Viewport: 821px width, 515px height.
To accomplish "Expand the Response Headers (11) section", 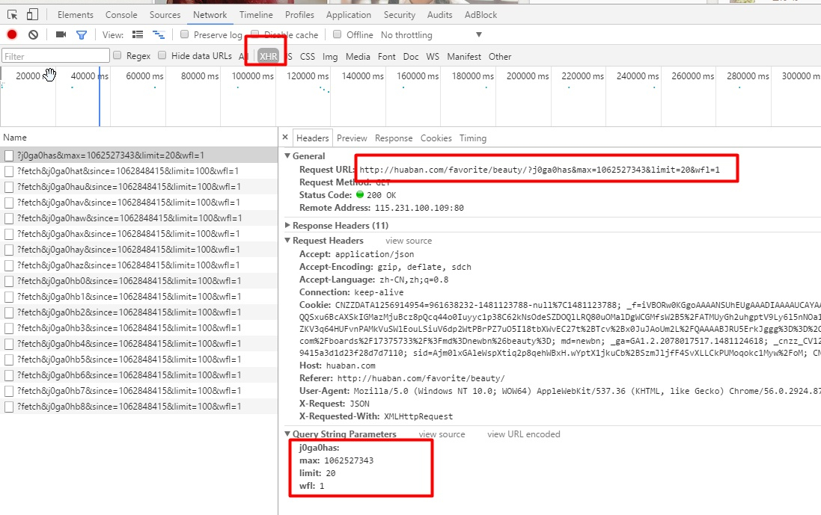I will 288,225.
